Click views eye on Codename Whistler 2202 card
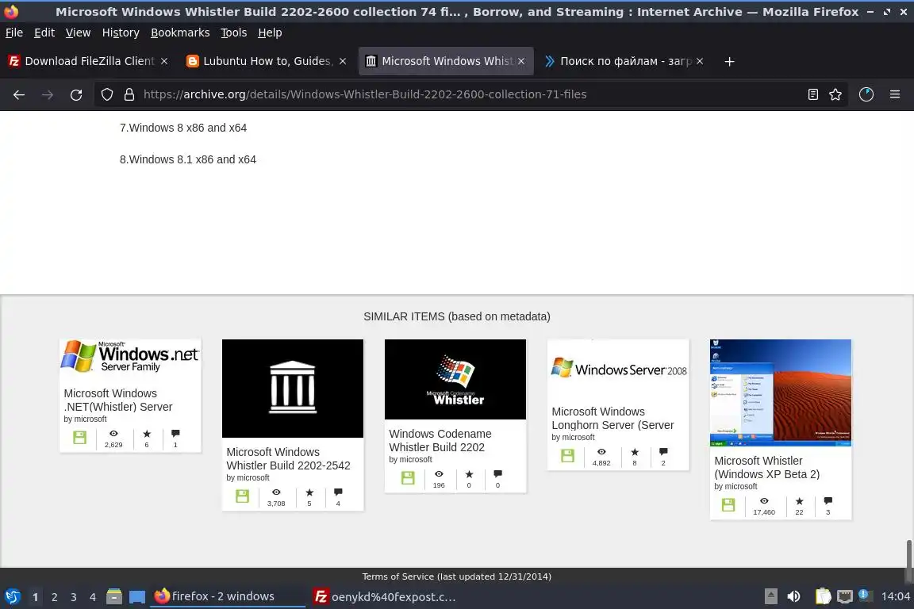 click(x=439, y=473)
